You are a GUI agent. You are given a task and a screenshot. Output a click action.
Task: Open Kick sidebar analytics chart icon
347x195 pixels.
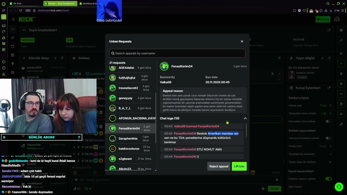click(x=12, y=55)
